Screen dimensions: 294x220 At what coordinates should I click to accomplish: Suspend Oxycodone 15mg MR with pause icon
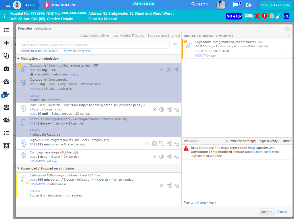(x=169, y=70)
